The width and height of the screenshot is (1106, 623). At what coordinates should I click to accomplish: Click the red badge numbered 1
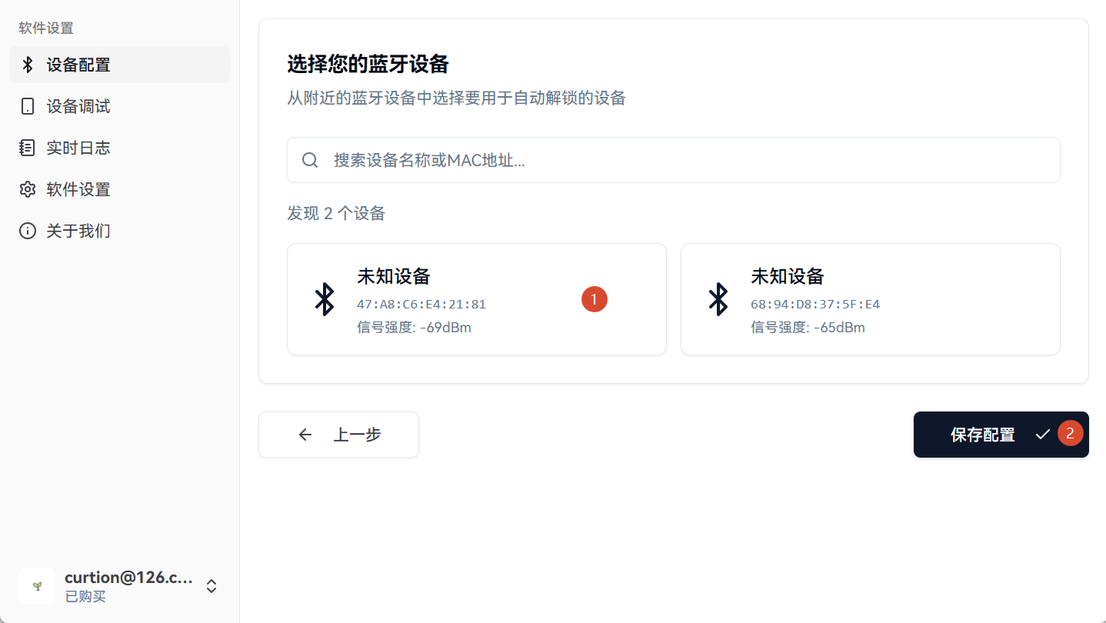[595, 299]
